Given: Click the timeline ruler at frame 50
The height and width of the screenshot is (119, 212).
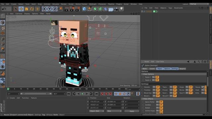Looking at the screenshot, I should 74,89.
